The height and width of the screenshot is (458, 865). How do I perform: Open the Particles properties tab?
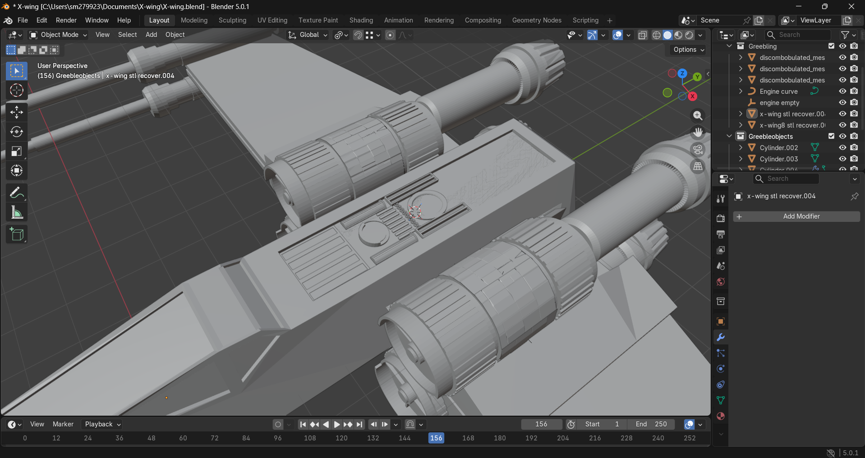coord(721,353)
